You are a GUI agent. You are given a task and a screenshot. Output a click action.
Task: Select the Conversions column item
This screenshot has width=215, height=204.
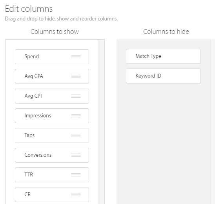tap(52, 155)
